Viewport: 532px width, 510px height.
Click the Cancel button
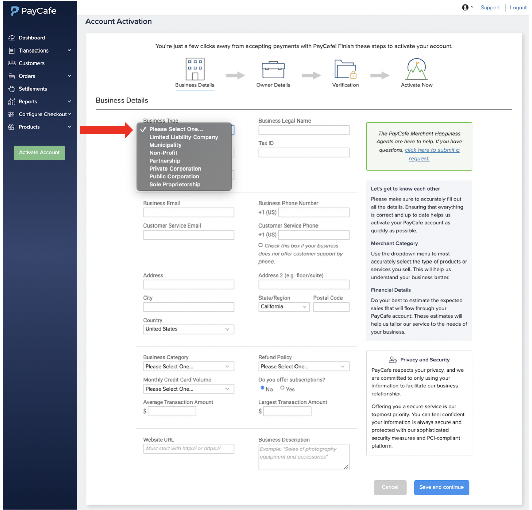click(390, 487)
